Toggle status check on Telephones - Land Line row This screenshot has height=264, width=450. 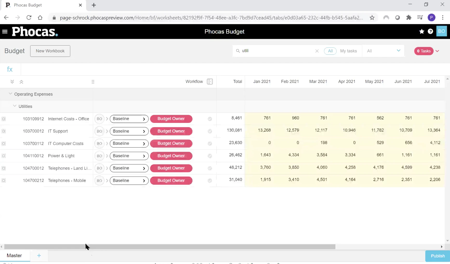coord(210,168)
